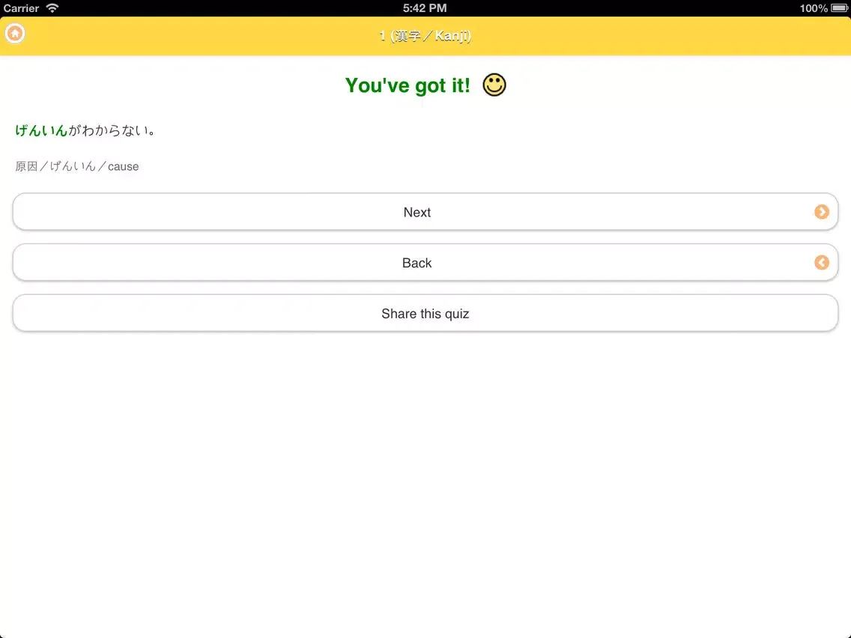Tap Share this quiz
851x638 pixels.
425,314
